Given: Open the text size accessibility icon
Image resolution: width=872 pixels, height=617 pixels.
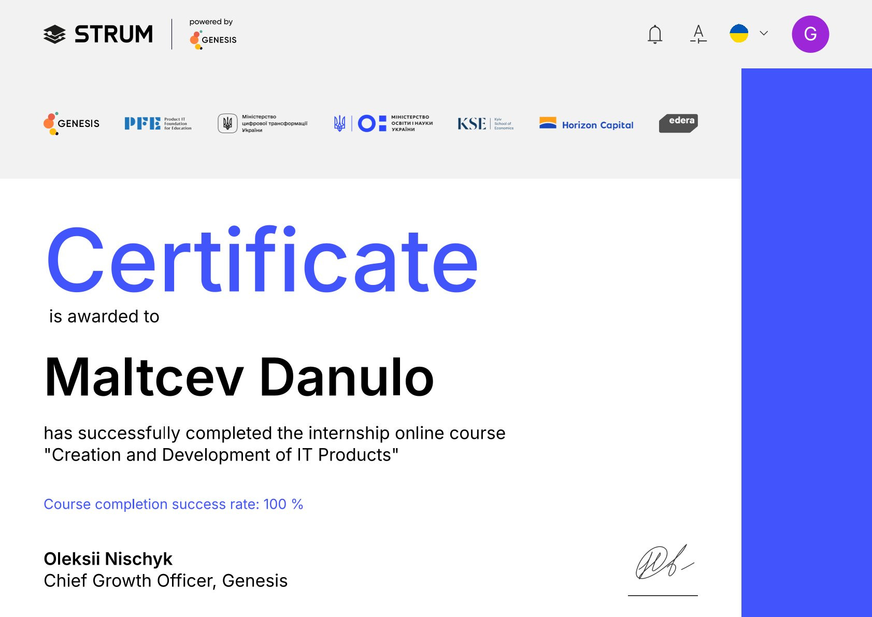Looking at the screenshot, I should (698, 34).
